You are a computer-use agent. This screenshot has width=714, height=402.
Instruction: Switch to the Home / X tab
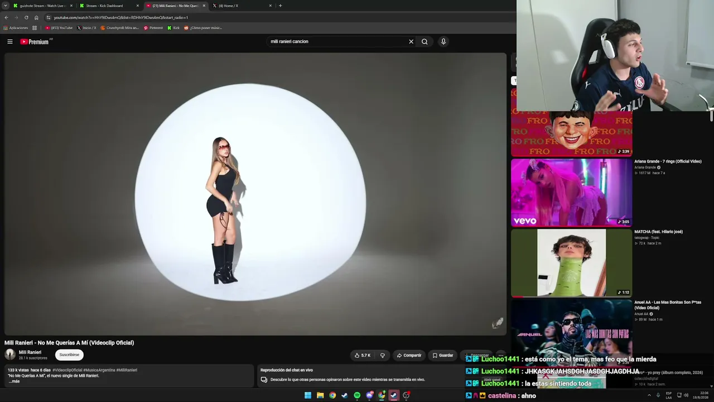click(x=242, y=6)
